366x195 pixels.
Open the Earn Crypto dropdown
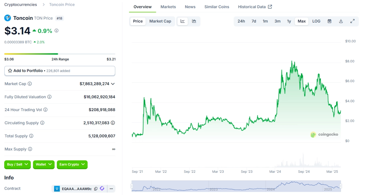tap(72, 165)
